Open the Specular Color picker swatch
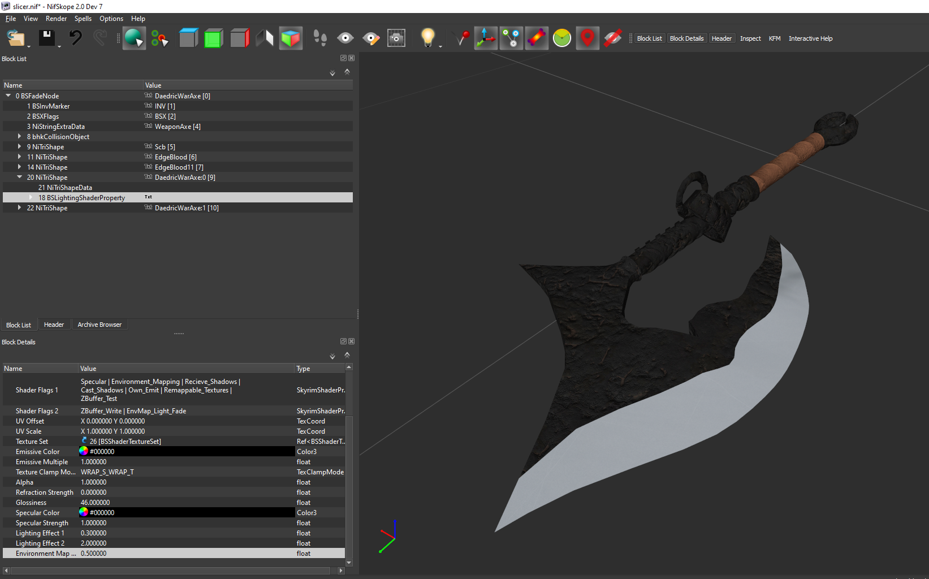The width and height of the screenshot is (929, 579). (x=84, y=512)
